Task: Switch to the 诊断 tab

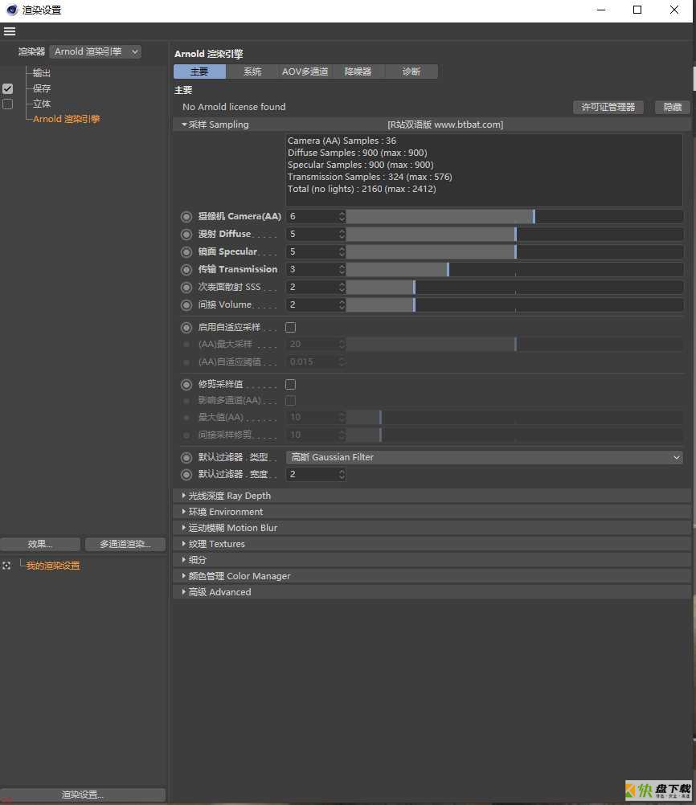Action: pyautogui.click(x=411, y=72)
